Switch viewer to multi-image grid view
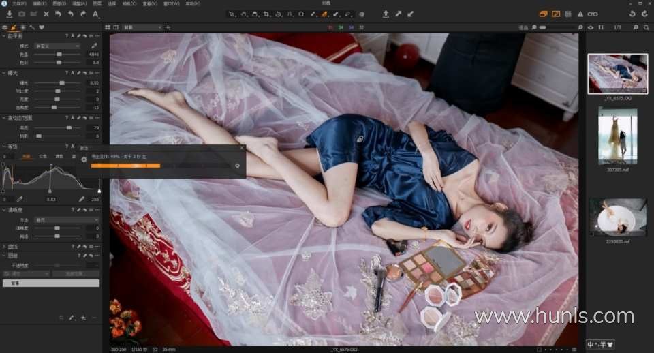This screenshot has width=654, height=353. coord(107,27)
